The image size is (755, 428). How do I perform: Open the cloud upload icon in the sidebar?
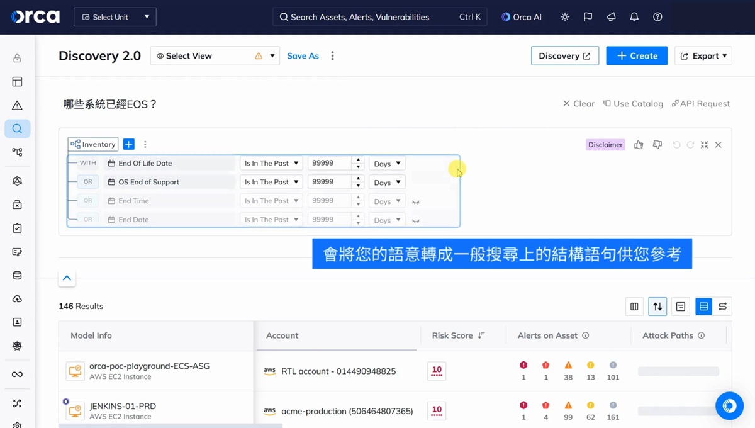click(17, 298)
